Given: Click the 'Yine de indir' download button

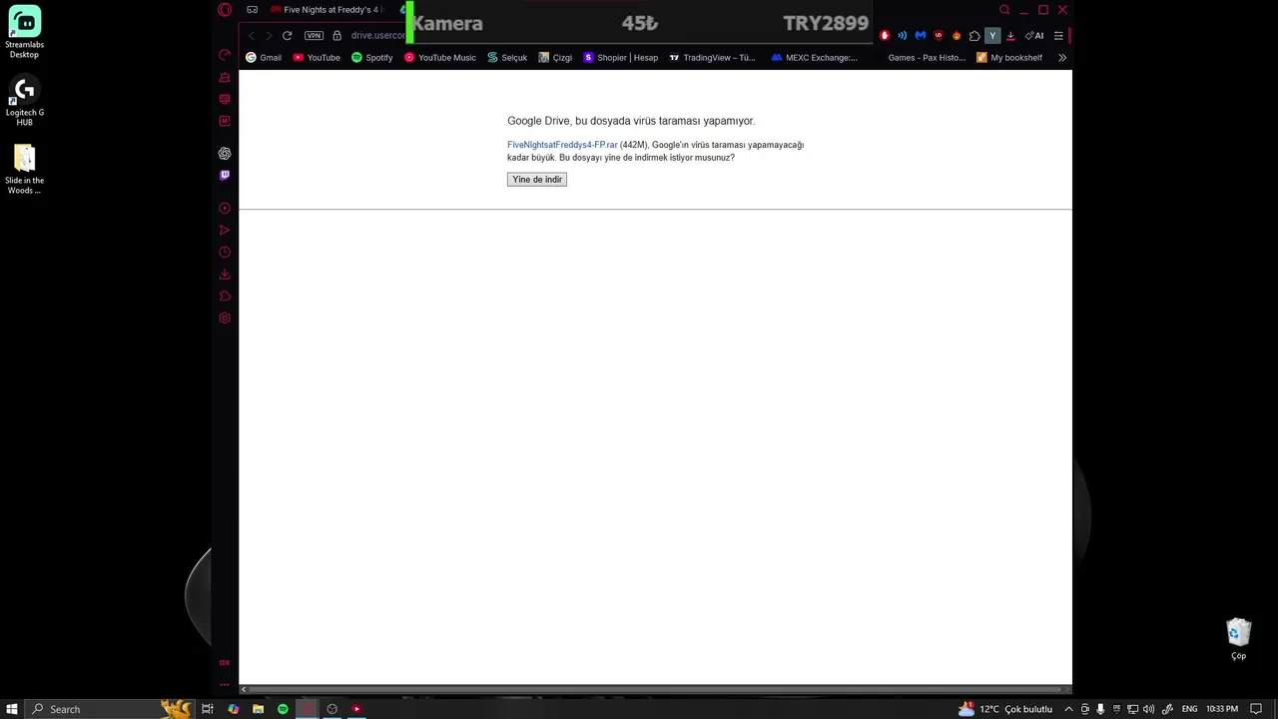Looking at the screenshot, I should 537,180.
